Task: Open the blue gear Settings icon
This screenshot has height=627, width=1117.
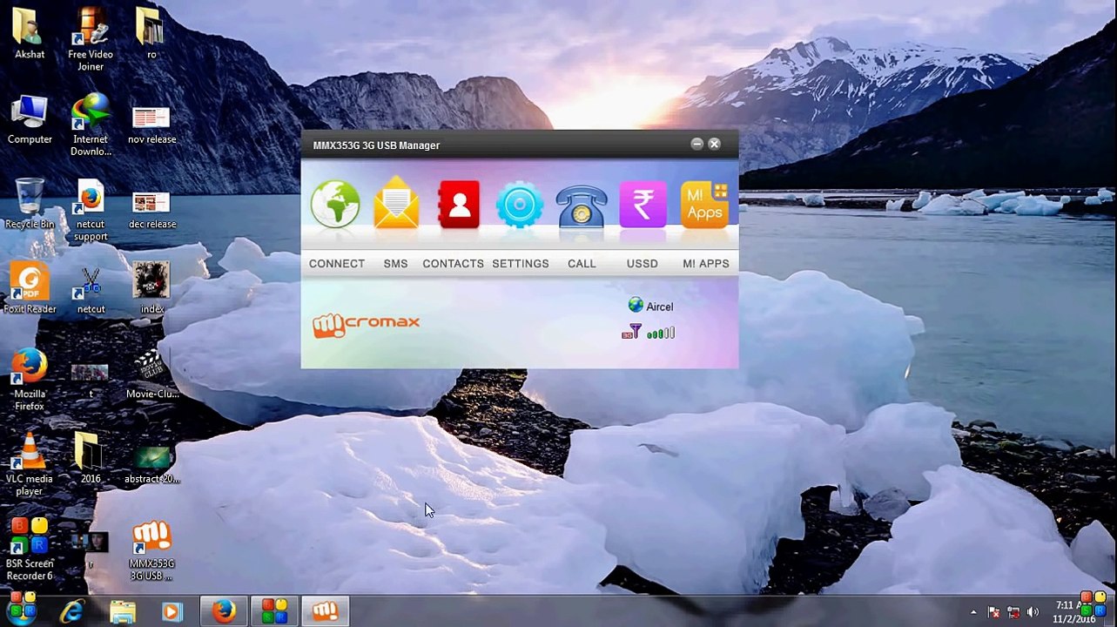Action: (x=520, y=206)
